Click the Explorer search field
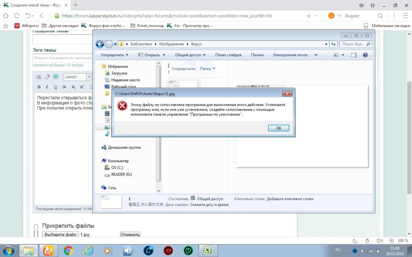This screenshot has width=412, height=257. tap(356, 44)
